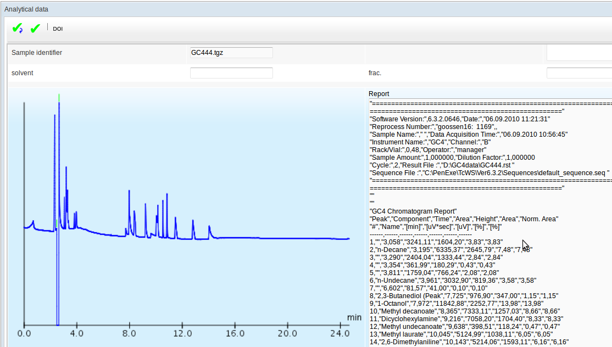Click the 24.0 tick label on time axis
Screen dimensions: 612x347
pyautogui.click(x=340, y=333)
